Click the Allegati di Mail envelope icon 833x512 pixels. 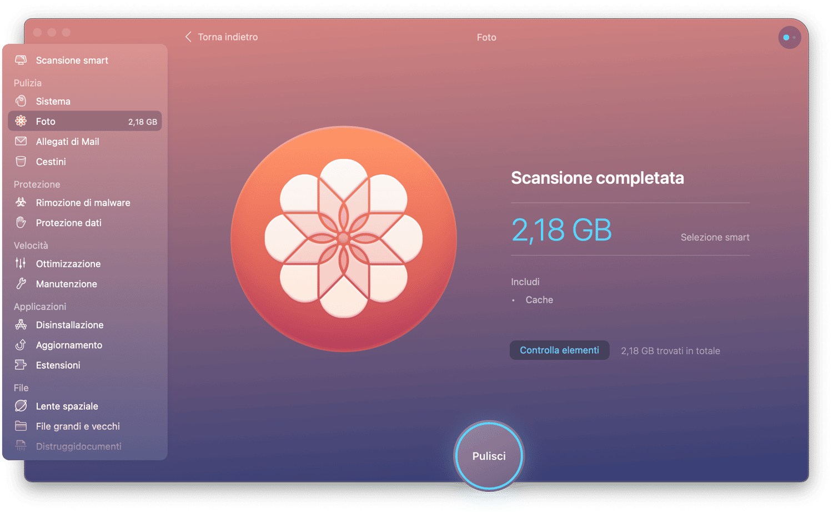[21, 141]
